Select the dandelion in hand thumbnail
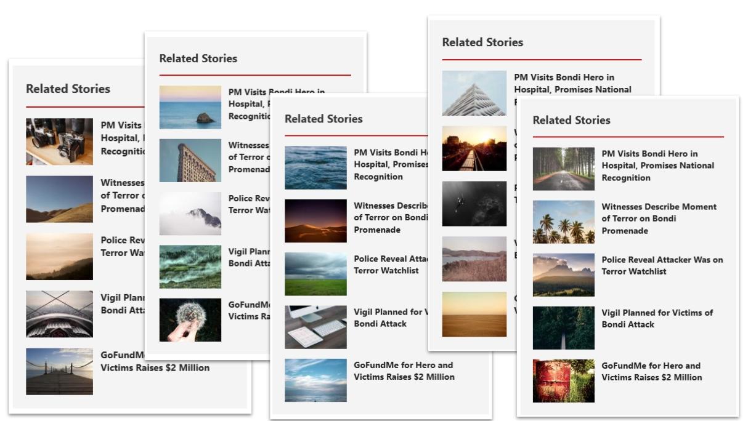The image size is (748, 421). tap(190, 320)
